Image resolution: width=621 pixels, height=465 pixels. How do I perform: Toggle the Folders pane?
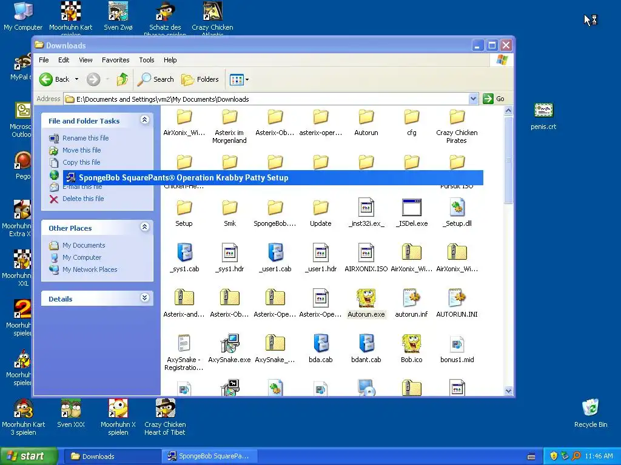(200, 79)
